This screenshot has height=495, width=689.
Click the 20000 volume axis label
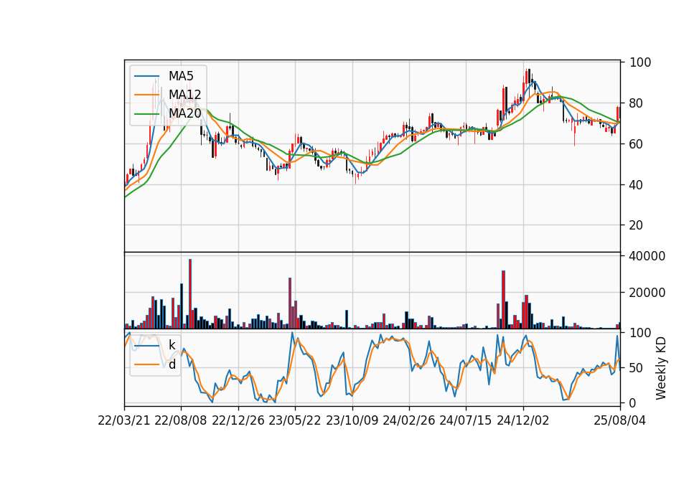tap(647, 293)
